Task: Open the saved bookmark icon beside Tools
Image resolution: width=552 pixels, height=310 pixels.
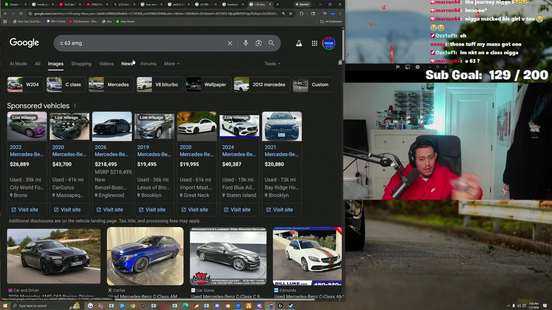Action: pos(340,63)
